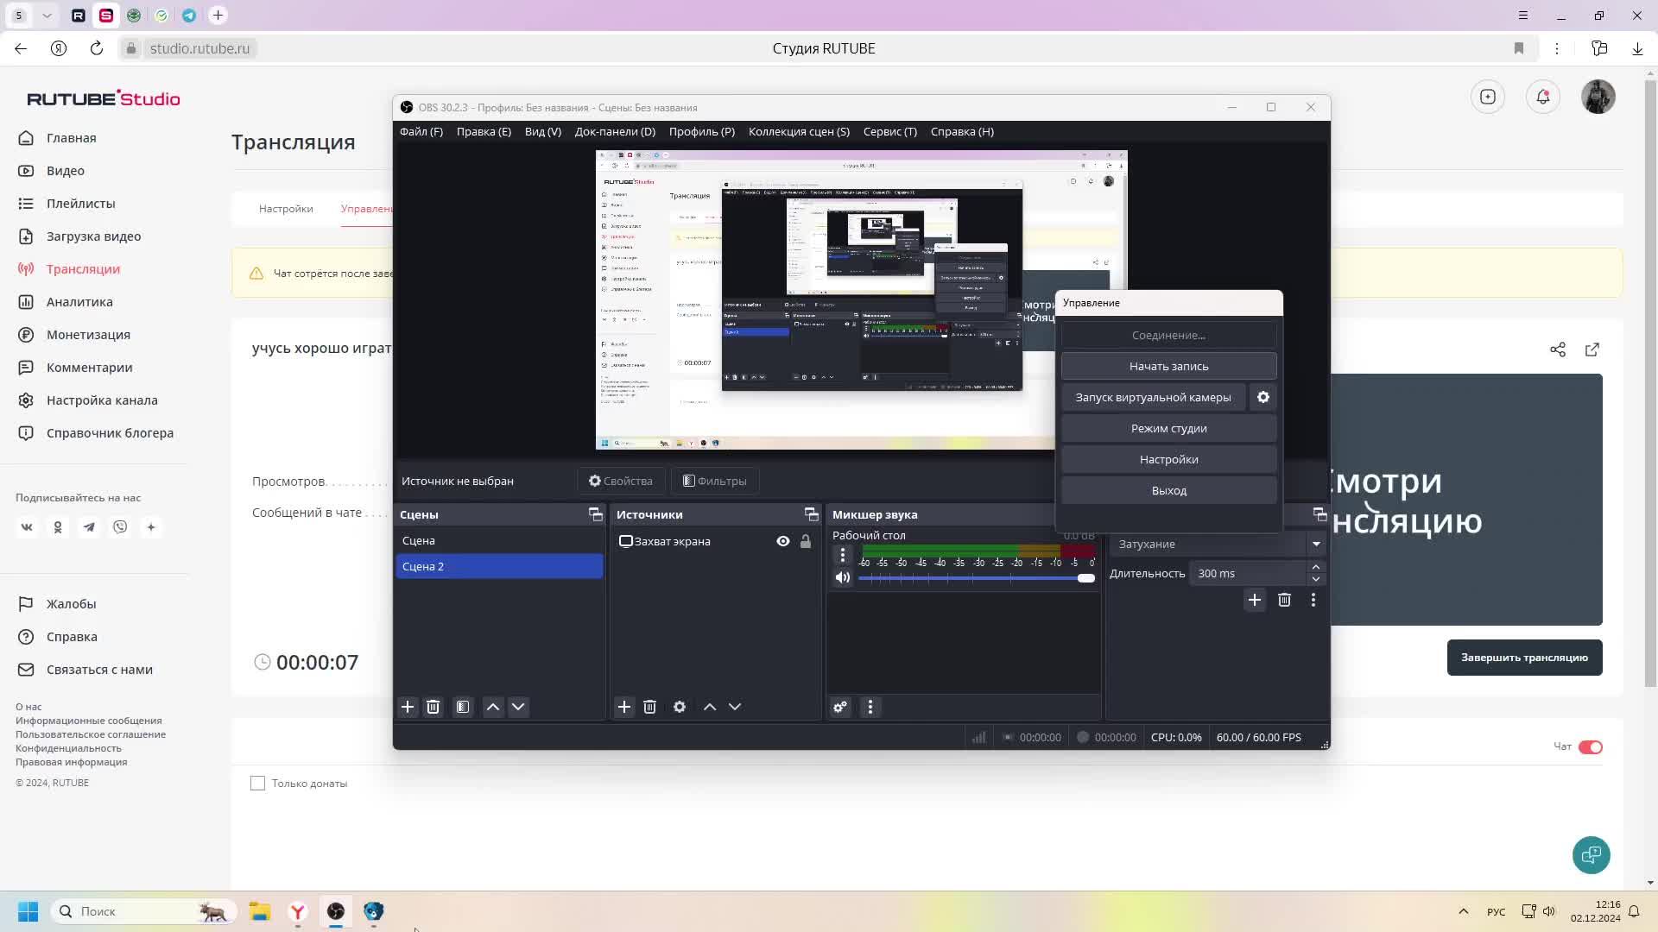
Task: Click Режим студии button
Action: click(1169, 428)
